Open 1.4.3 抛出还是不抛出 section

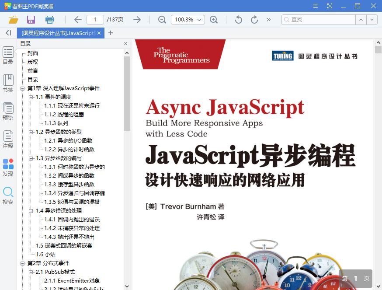pos(69,237)
